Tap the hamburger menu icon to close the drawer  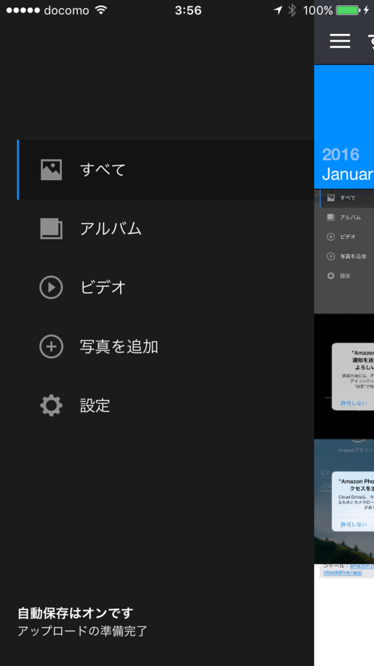340,41
